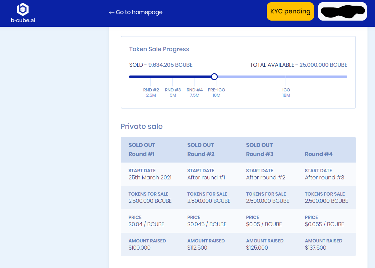The image size is (375, 268).
Task: Open the redacted user account button
Action: coord(342,12)
